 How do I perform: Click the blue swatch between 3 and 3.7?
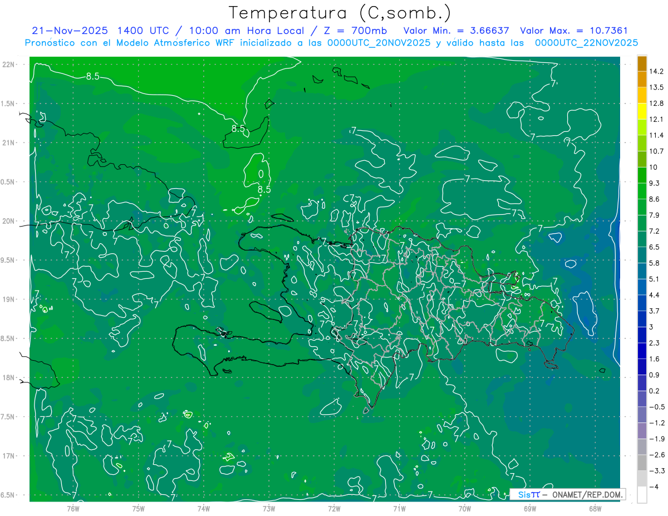tap(642, 320)
